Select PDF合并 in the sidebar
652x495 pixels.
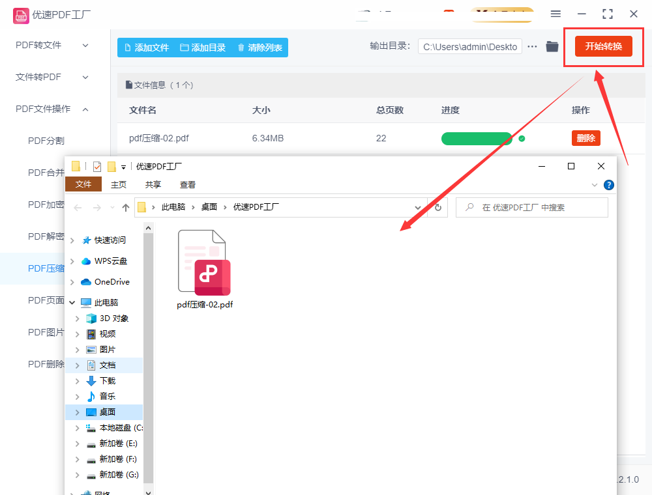click(46, 173)
